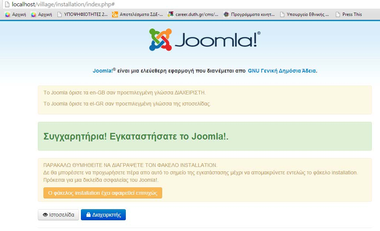Image resolution: width=380 pixels, height=231 pixels.
Task: Open Υπουργείο Εθνικής bookmark
Action: [x=304, y=14]
